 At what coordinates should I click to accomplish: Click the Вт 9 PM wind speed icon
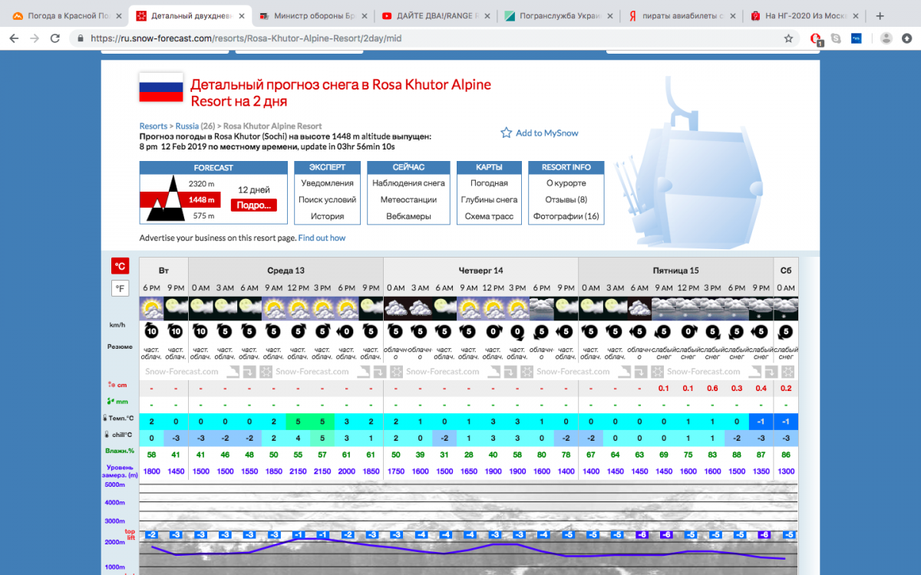click(x=176, y=332)
